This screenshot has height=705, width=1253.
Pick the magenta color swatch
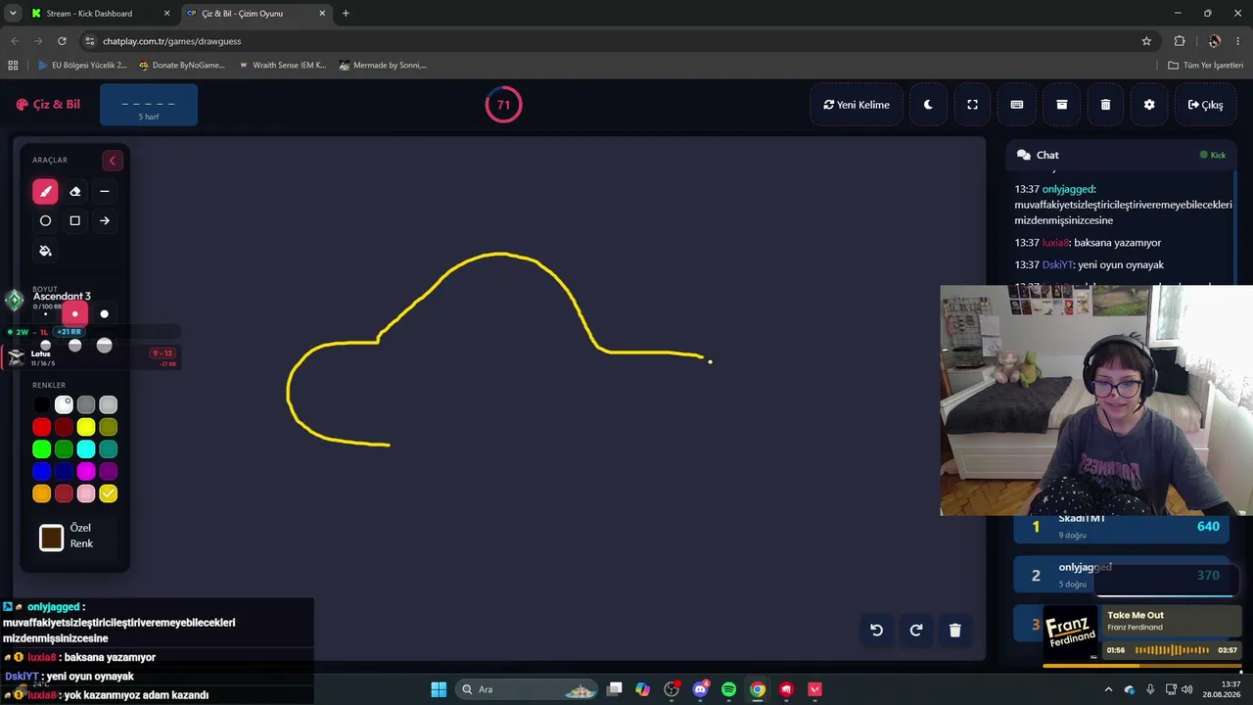(x=86, y=472)
